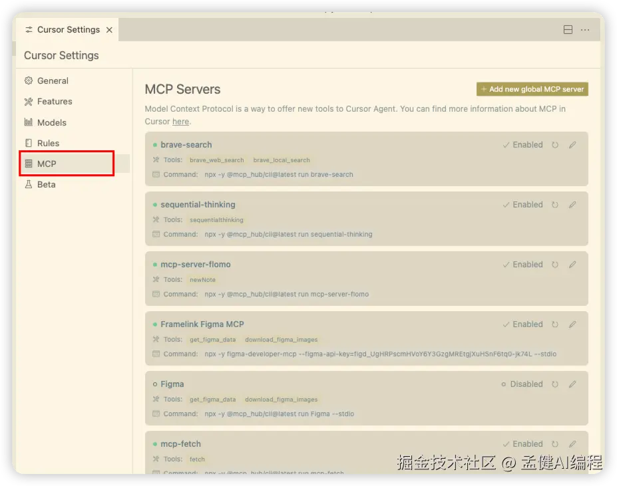Edit the sequential-thinking server with pencil icon

coord(572,205)
